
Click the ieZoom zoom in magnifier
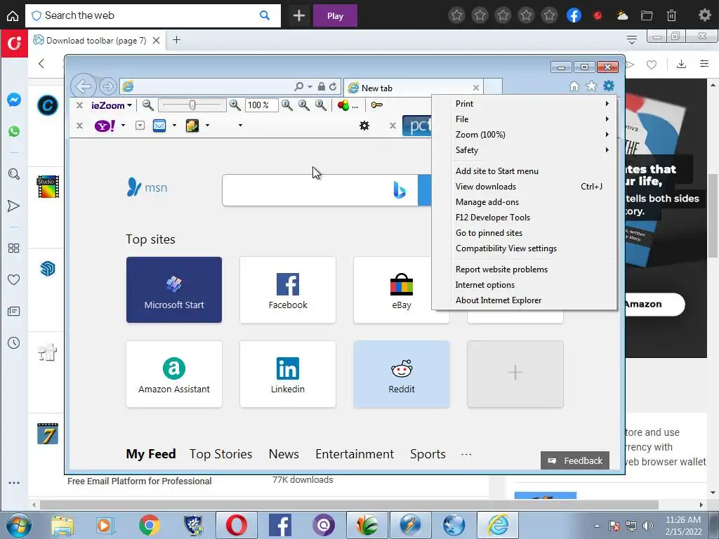click(x=235, y=105)
